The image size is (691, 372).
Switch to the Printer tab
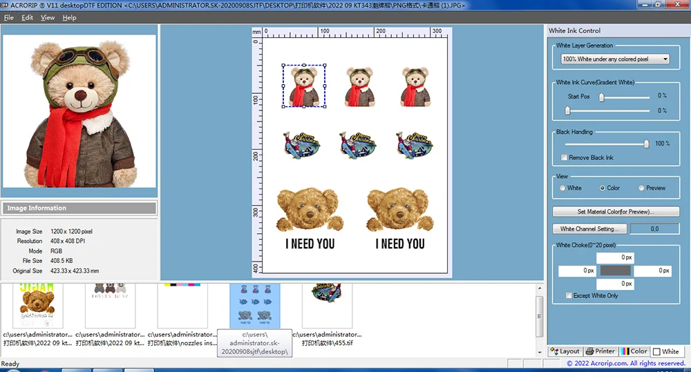(x=600, y=351)
